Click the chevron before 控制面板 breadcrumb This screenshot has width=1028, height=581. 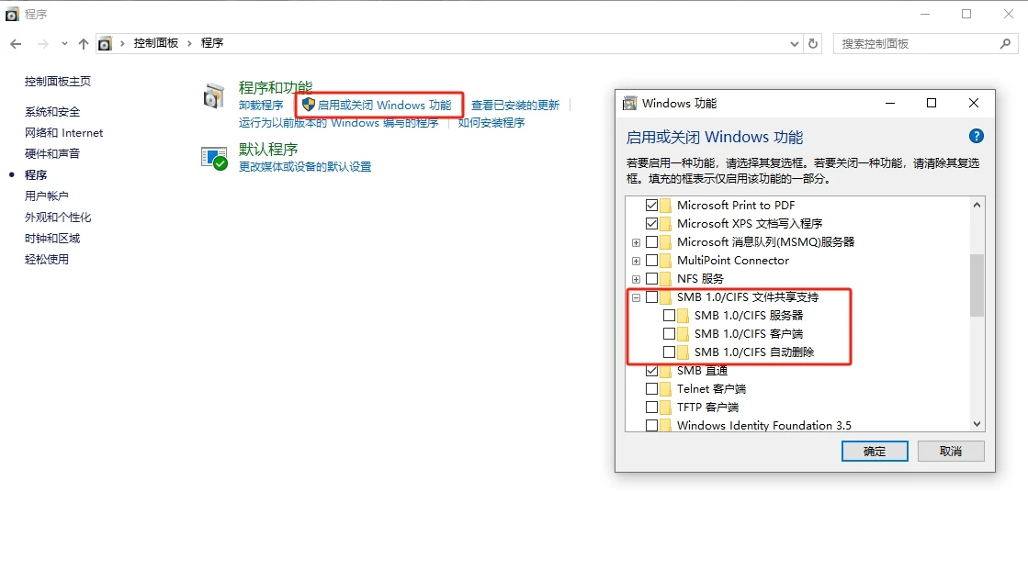122,43
